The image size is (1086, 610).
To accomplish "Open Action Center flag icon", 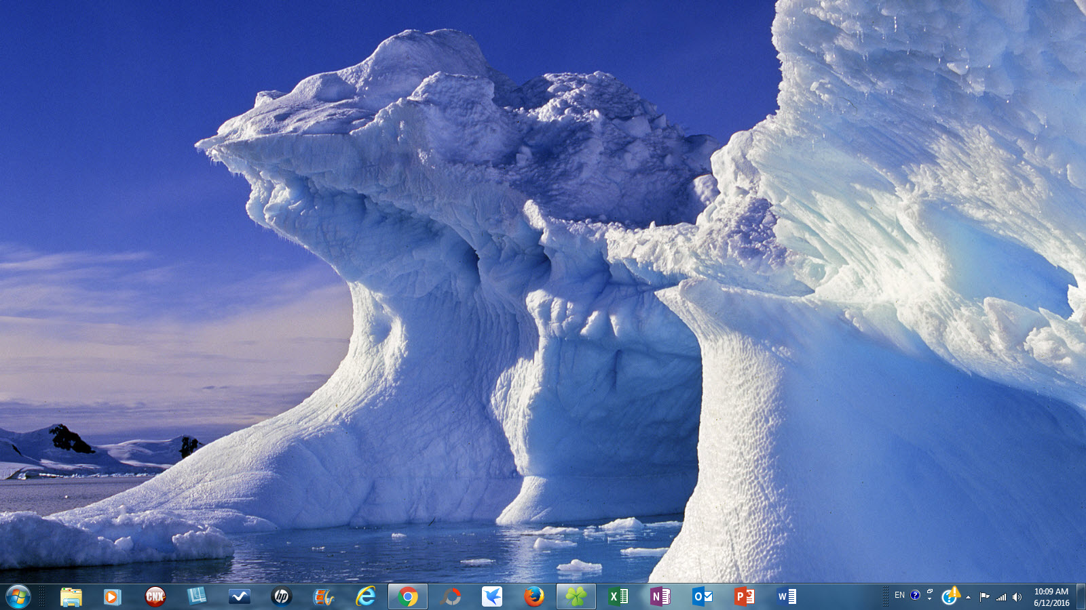I will pos(984,596).
